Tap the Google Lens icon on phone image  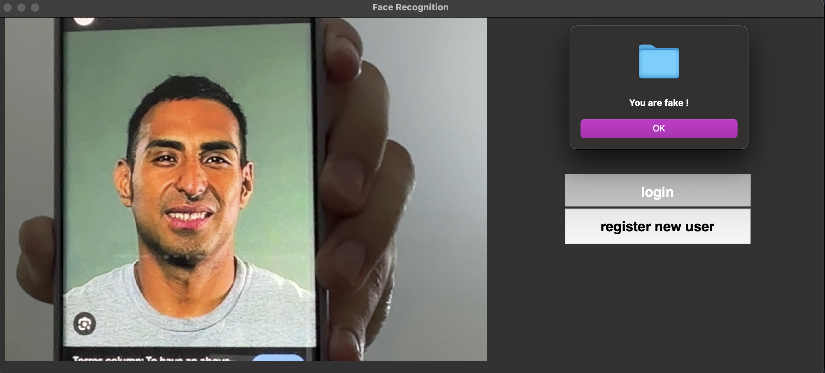point(84,324)
